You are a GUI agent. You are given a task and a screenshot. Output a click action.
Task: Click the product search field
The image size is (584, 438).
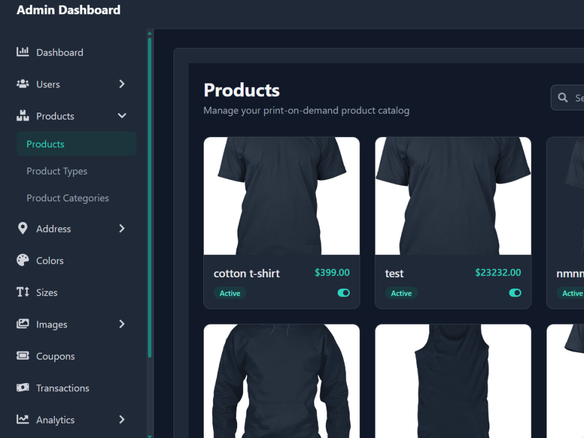[568, 98]
